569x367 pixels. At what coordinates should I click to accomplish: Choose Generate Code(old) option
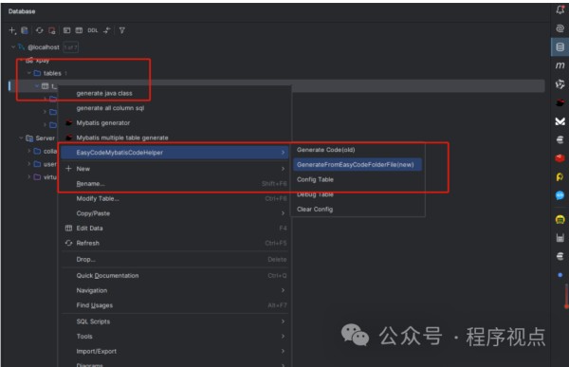click(x=325, y=150)
